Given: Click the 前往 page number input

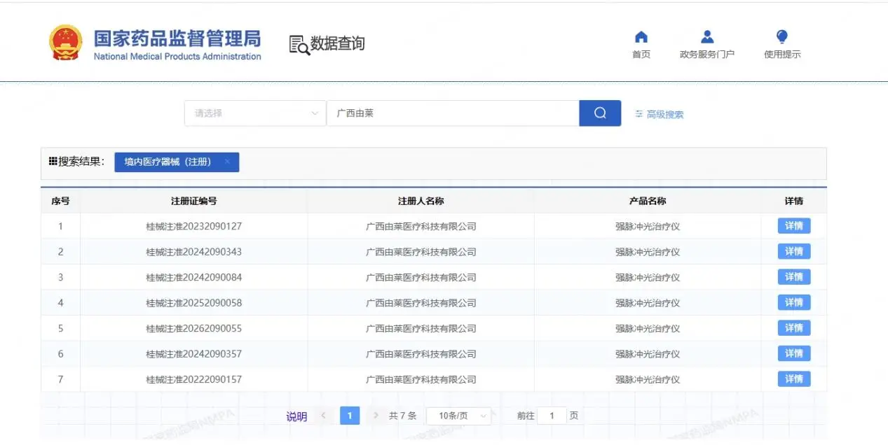Looking at the screenshot, I should tap(552, 416).
